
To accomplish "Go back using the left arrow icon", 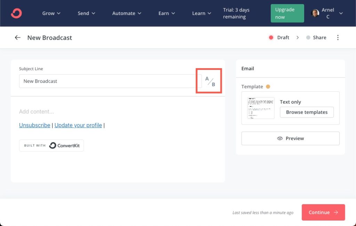I will (x=17, y=37).
